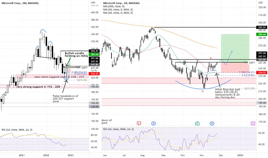
Task: Click the 2021 label on monthly time axis
Action: coord(22,155)
